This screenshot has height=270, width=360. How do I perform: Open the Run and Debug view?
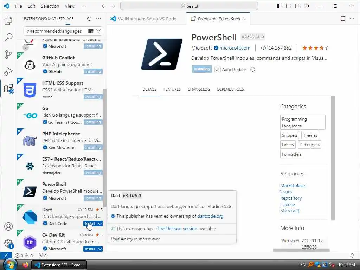coord(8,71)
